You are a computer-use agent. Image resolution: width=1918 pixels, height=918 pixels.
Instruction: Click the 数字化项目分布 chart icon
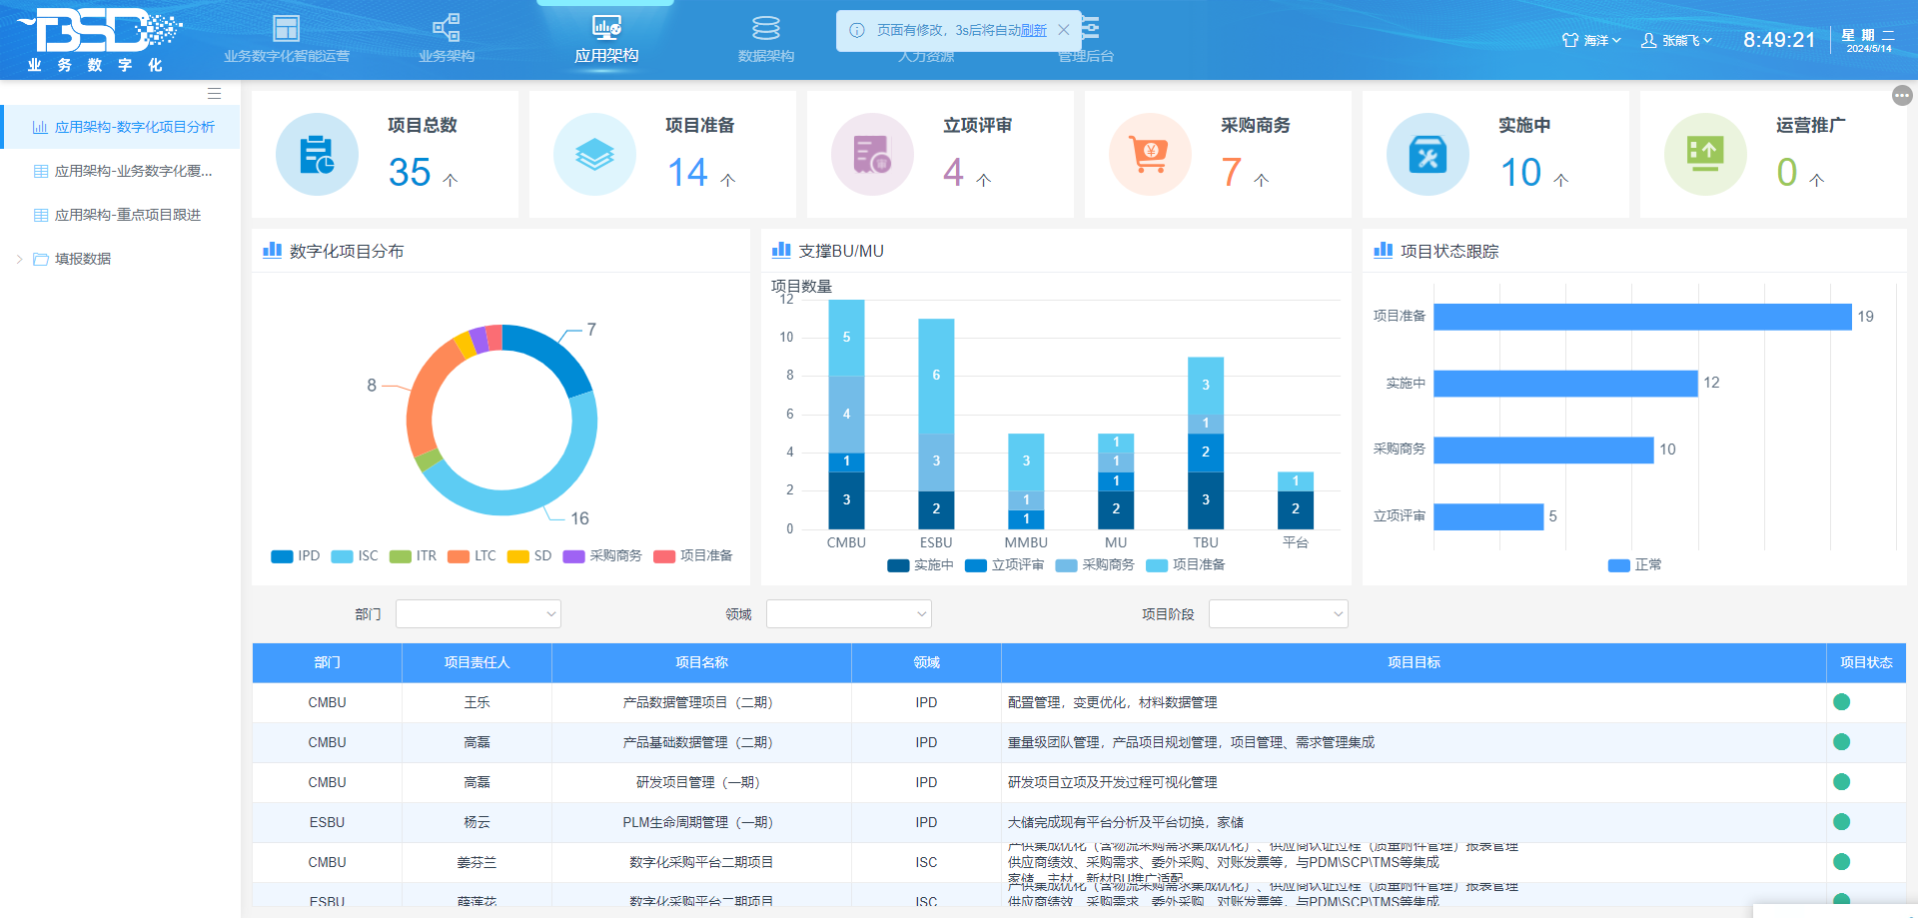tap(272, 250)
